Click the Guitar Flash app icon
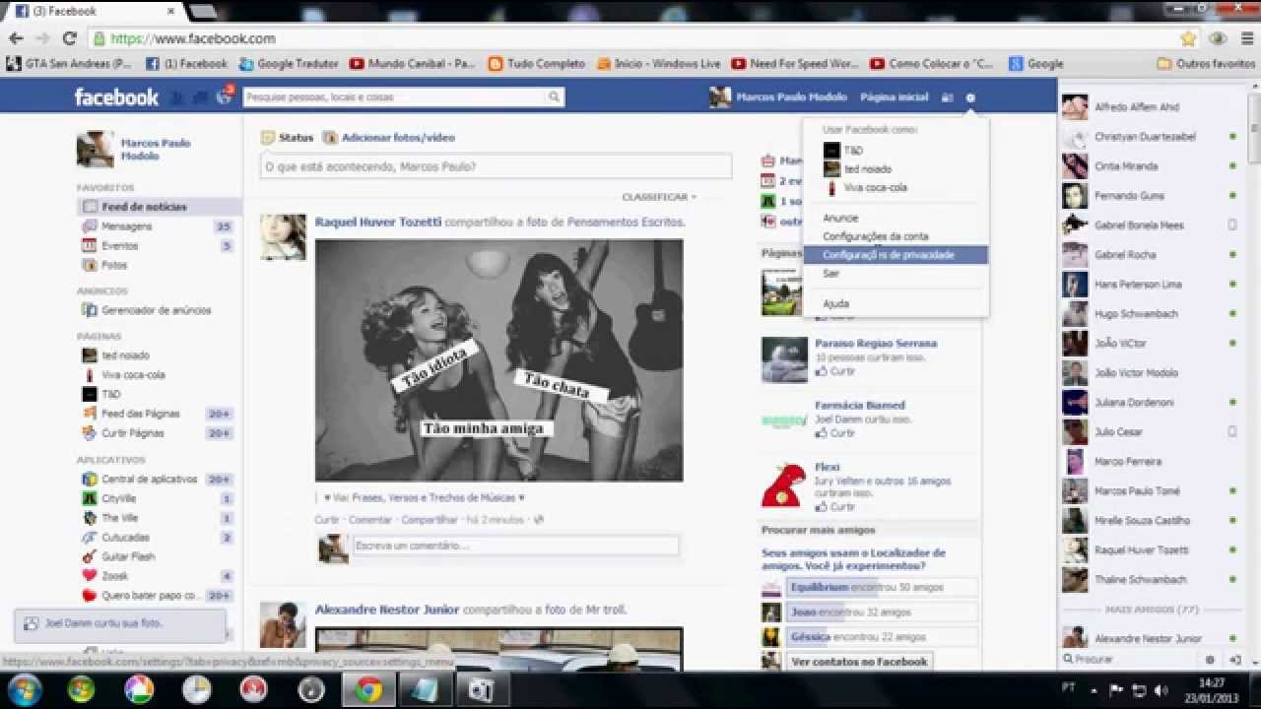This screenshot has height=709, width=1261. point(90,556)
